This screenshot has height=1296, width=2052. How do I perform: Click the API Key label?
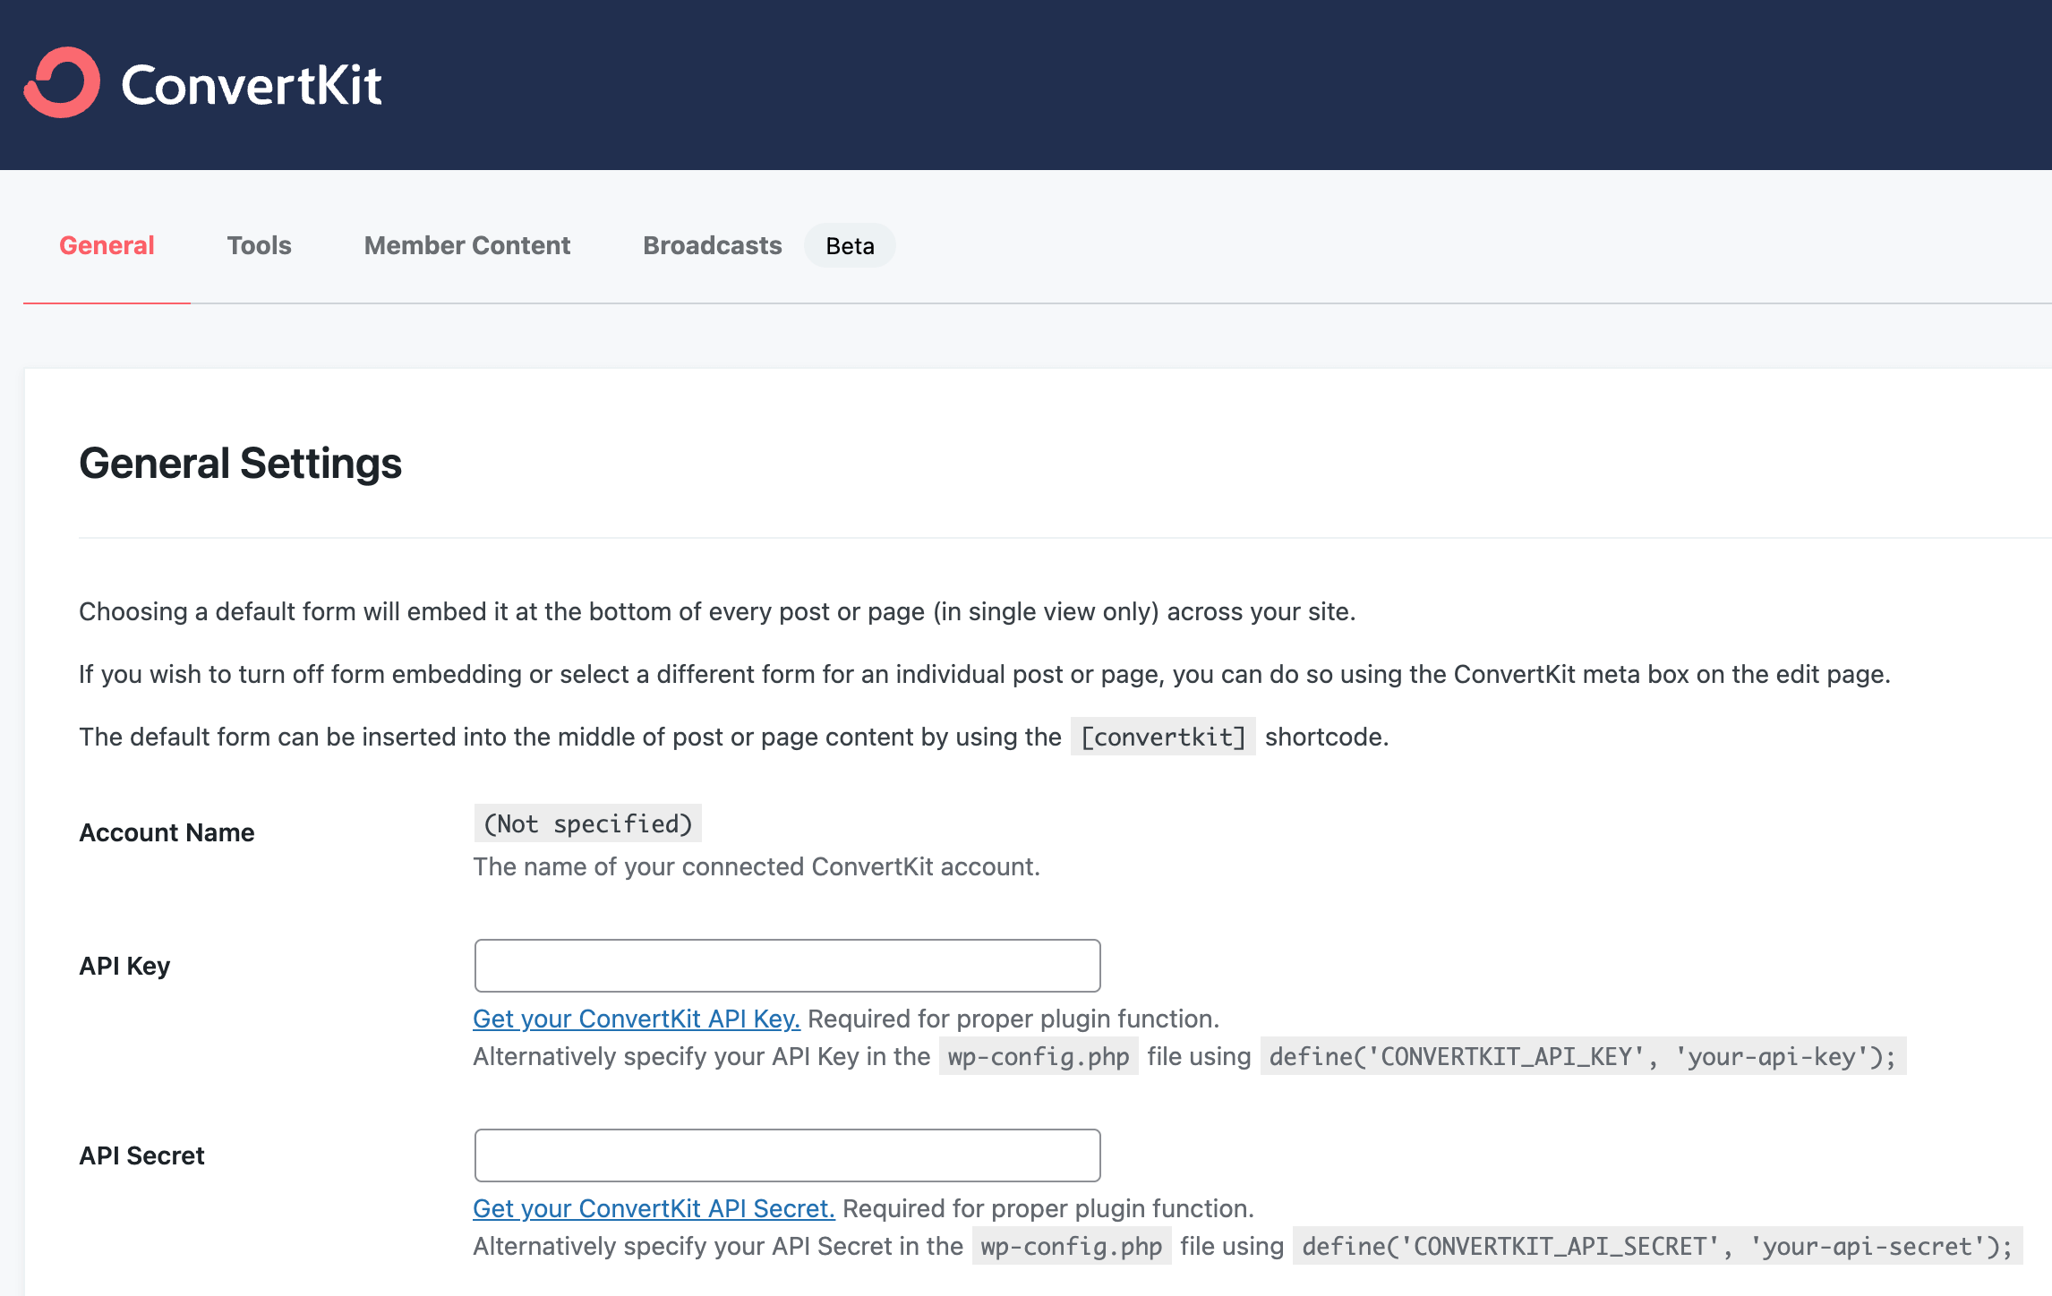click(124, 966)
